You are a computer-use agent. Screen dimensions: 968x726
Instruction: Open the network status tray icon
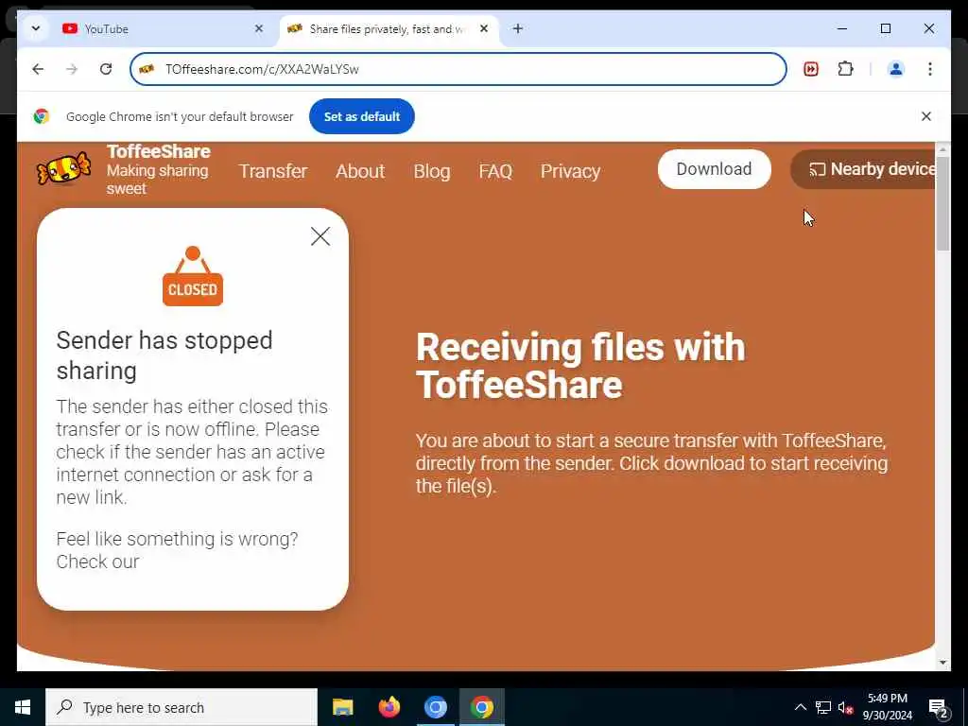pos(823,707)
